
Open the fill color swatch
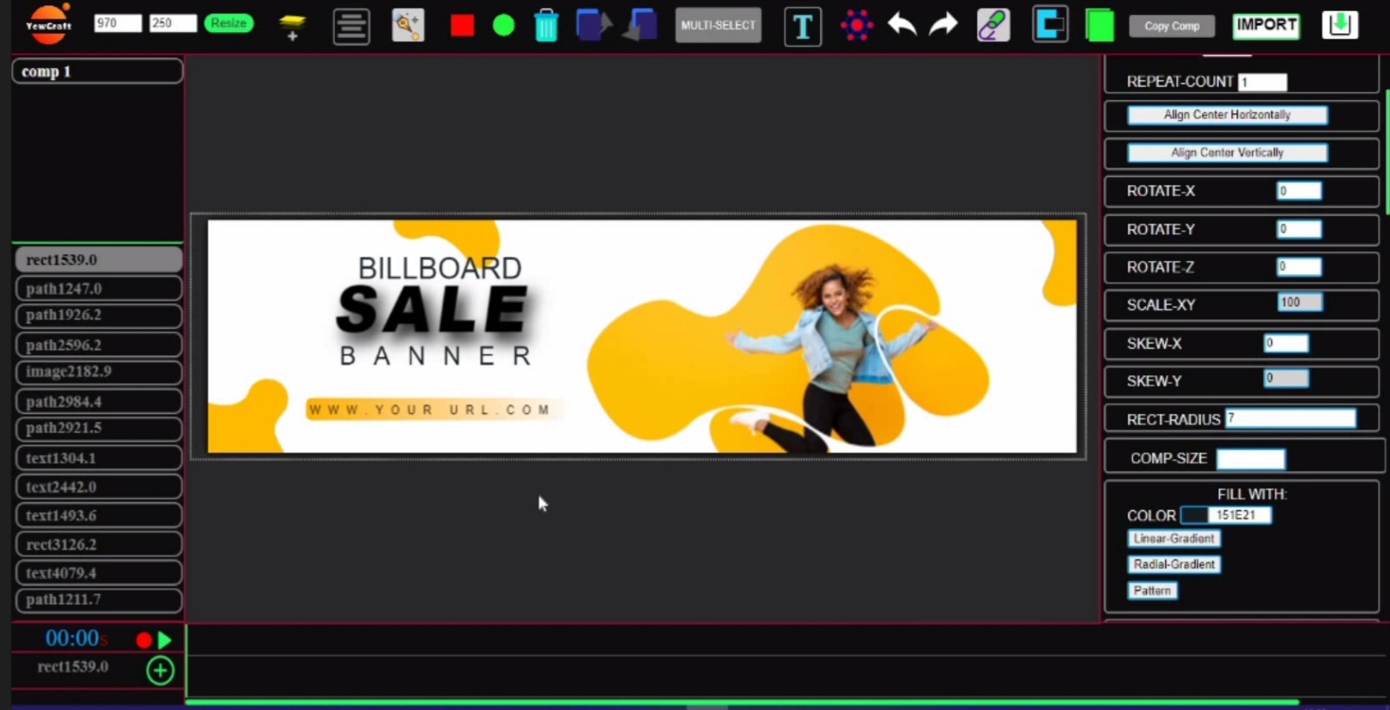[1194, 515]
